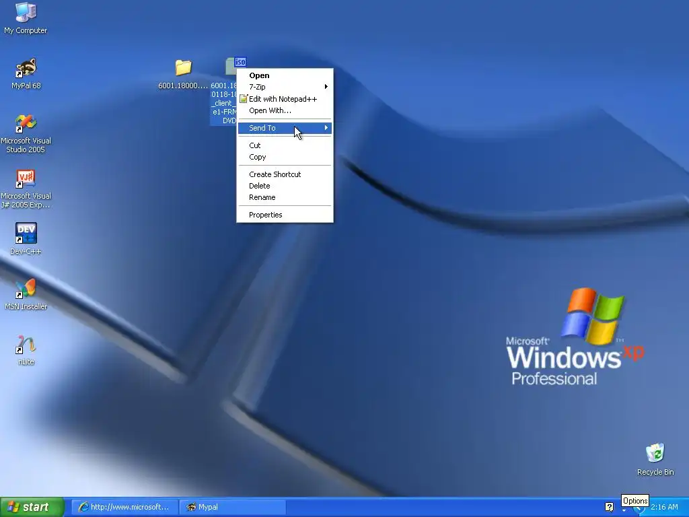Click the 2:16 AM taskbar clock
This screenshot has width=689, height=517.
coord(664,507)
